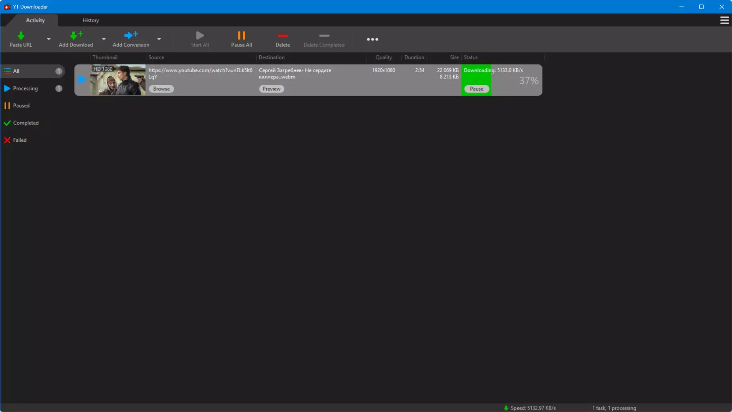Click the Start All play icon
This screenshot has height=412, width=732.
pos(200,36)
